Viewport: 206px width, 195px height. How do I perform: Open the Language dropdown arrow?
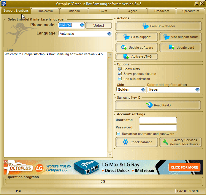109,34
